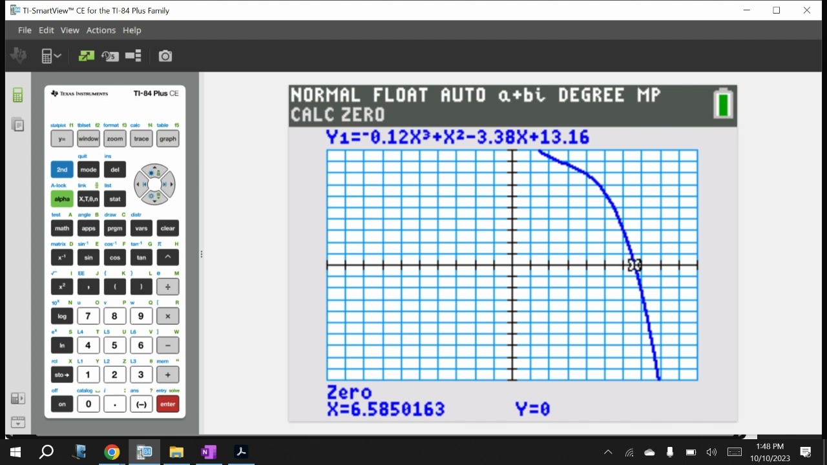Click the decimal point key
The width and height of the screenshot is (827, 465).
[x=115, y=404]
